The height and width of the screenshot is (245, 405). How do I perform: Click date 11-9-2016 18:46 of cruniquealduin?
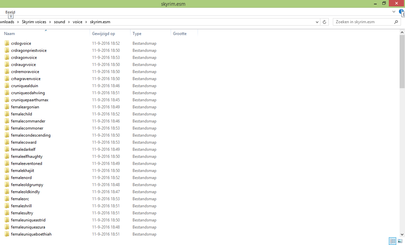(x=106, y=86)
